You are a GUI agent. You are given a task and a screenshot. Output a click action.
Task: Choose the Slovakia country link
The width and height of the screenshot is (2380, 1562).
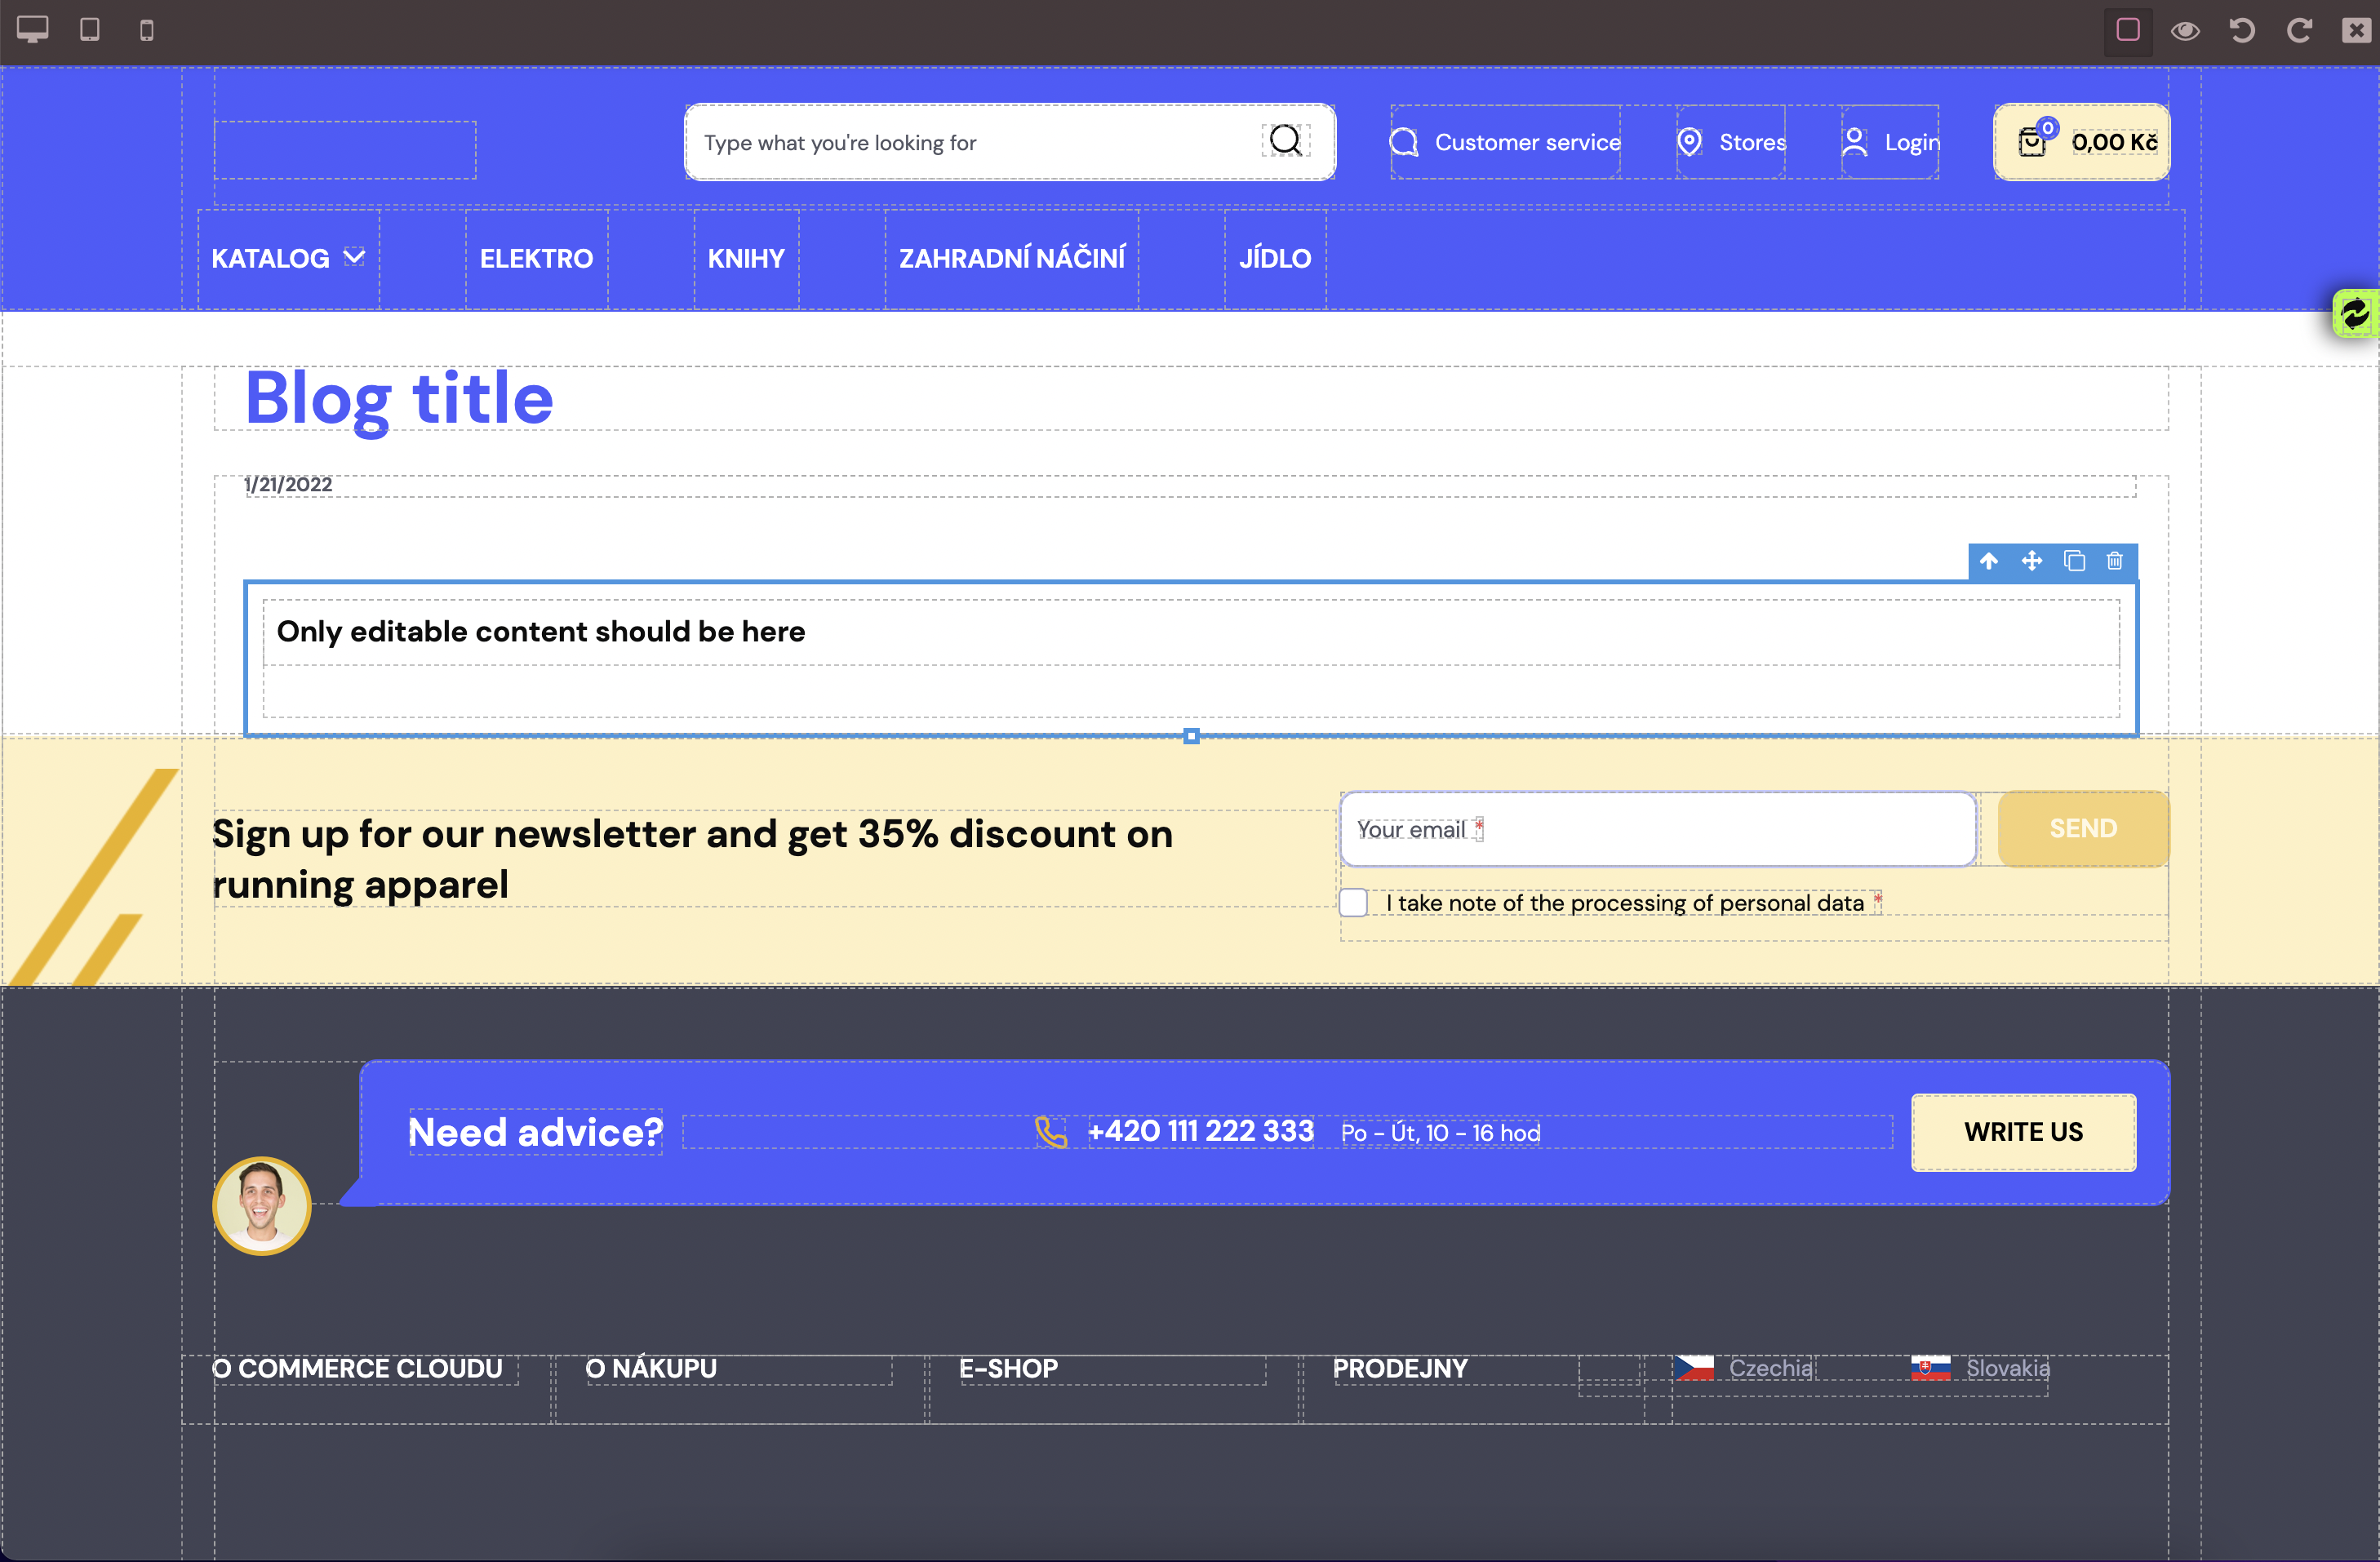point(2008,1368)
